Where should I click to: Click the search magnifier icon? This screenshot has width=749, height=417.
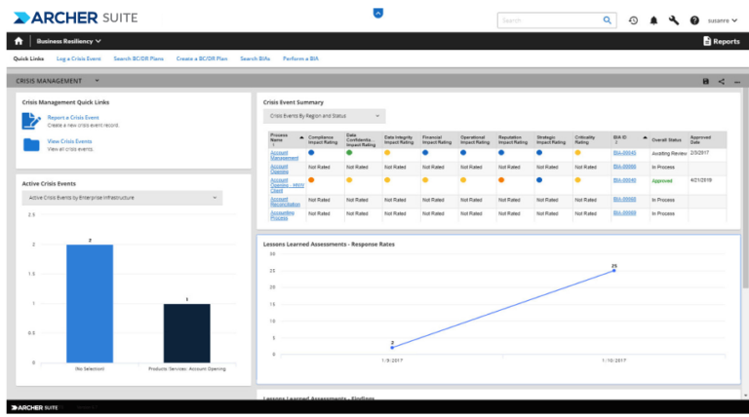pos(608,19)
